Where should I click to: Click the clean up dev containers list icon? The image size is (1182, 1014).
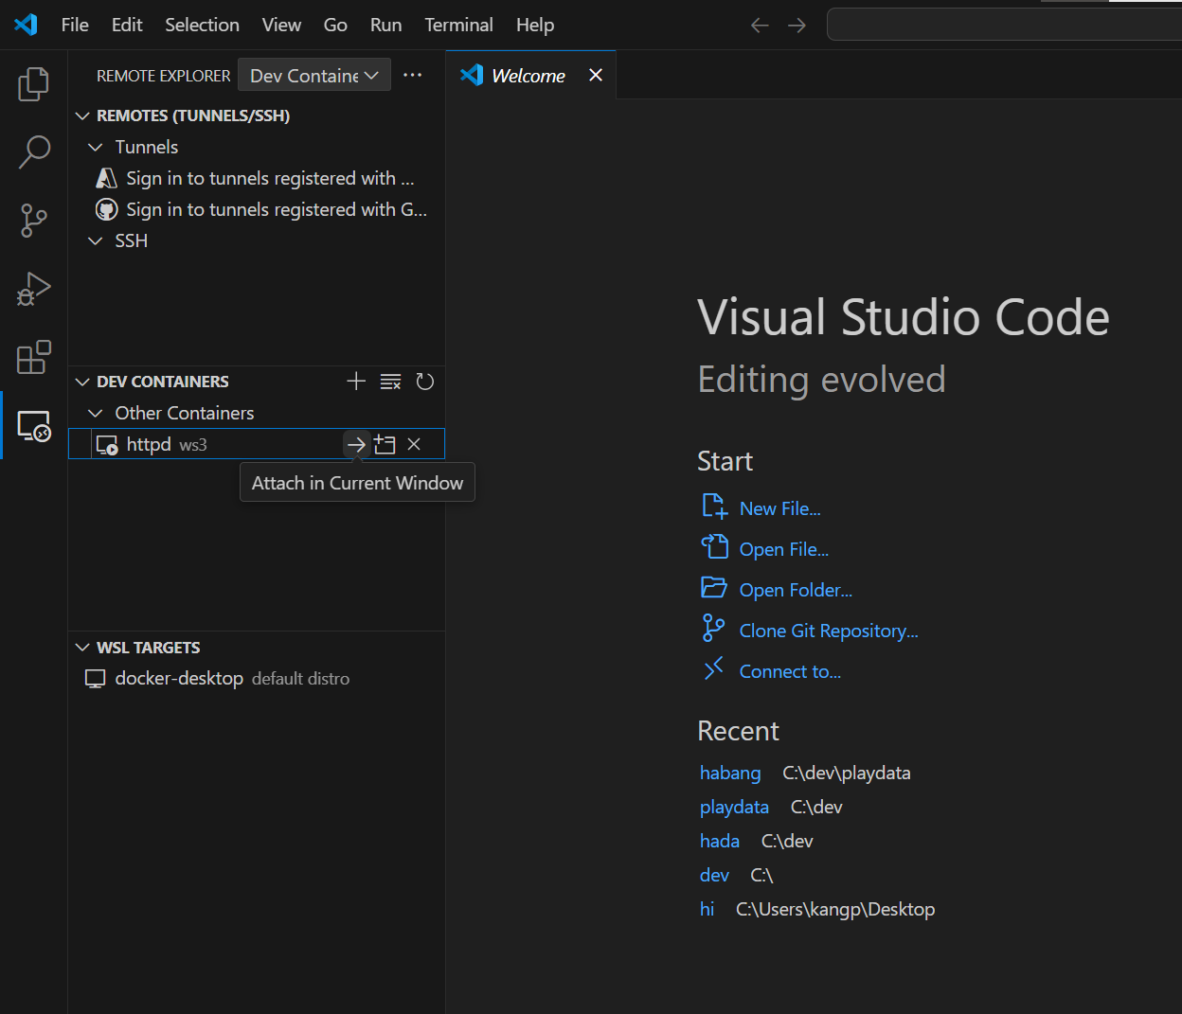[x=390, y=382]
